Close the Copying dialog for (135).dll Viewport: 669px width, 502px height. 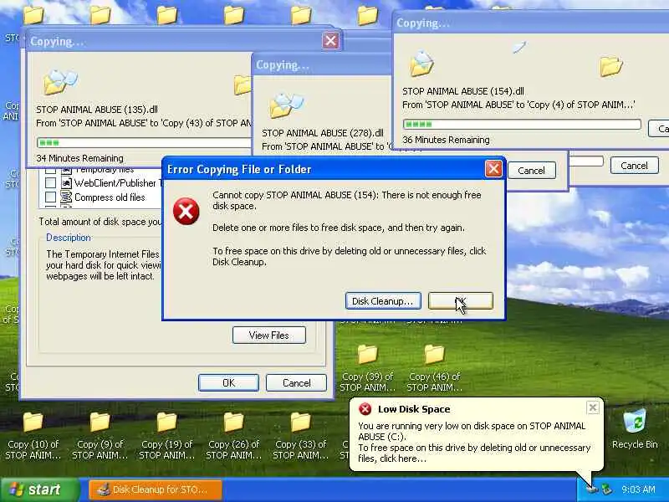[x=330, y=41]
